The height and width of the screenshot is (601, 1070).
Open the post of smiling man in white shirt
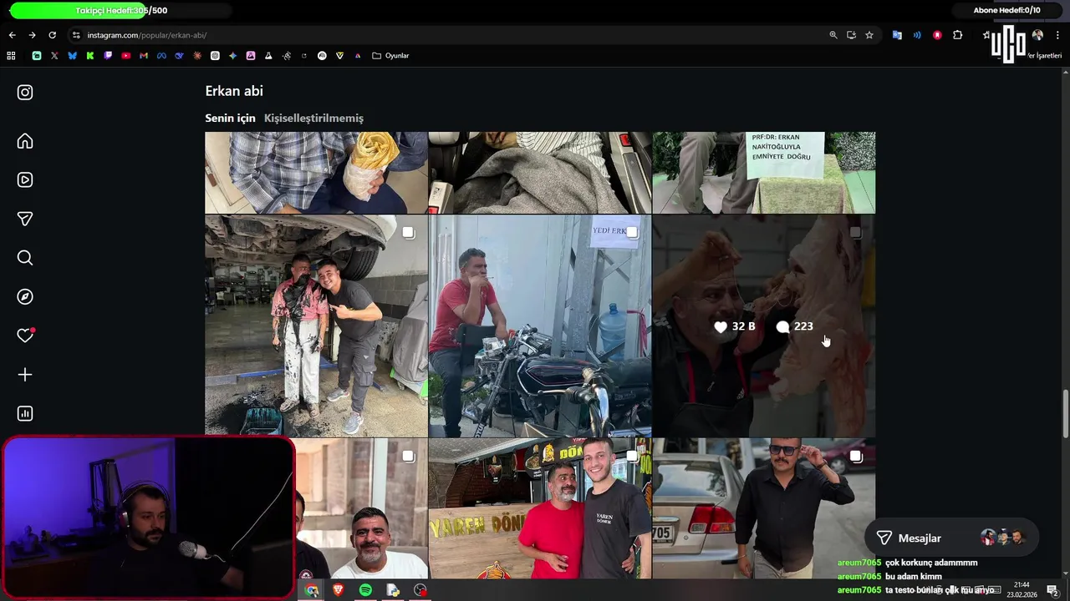point(361,508)
